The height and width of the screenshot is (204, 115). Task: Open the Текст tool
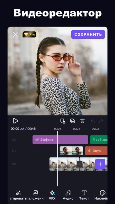pyautogui.click(x=84, y=195)
